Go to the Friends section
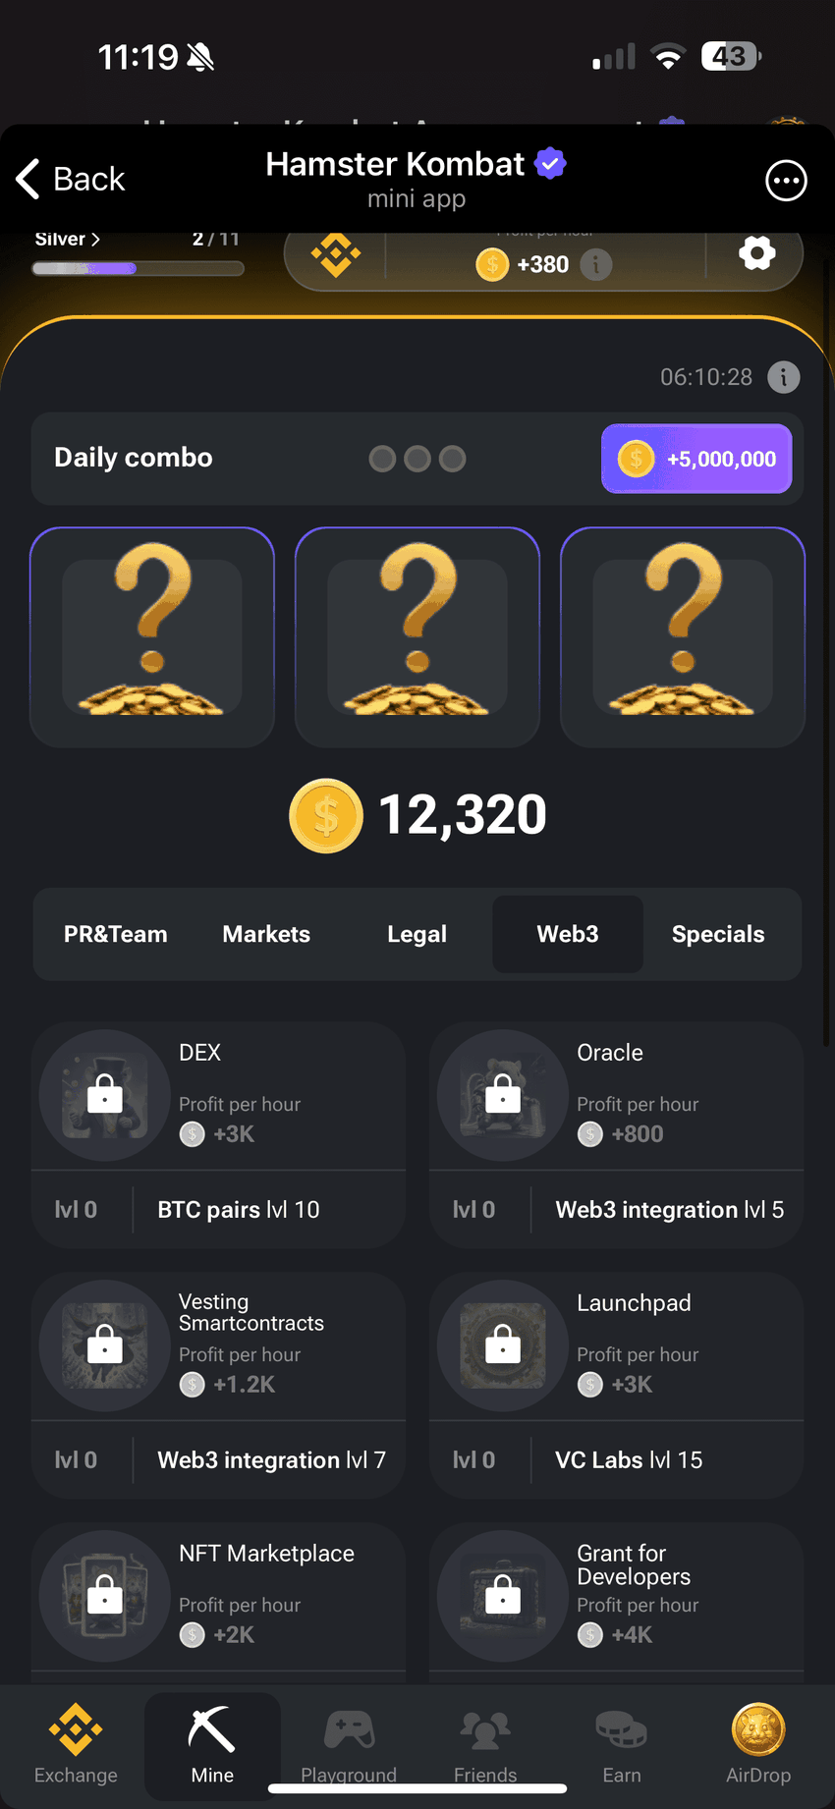835x1809 pixels. [485, 1745]
